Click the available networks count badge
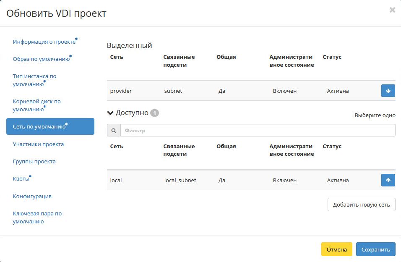Viewport: 401px width, 262px height. pyautogui.click(x=154, y=113)
